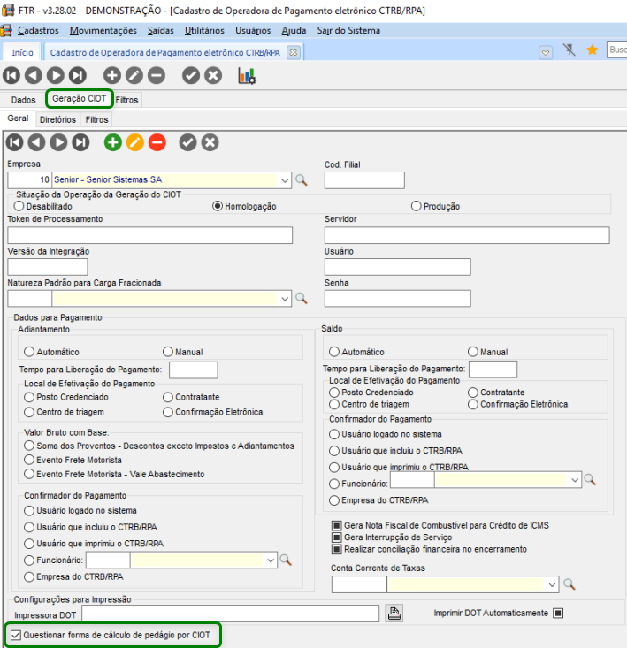Viewport: 627px width, 648px height.
Task: Click the Cod. Filial field
Action: click(364, 180)
